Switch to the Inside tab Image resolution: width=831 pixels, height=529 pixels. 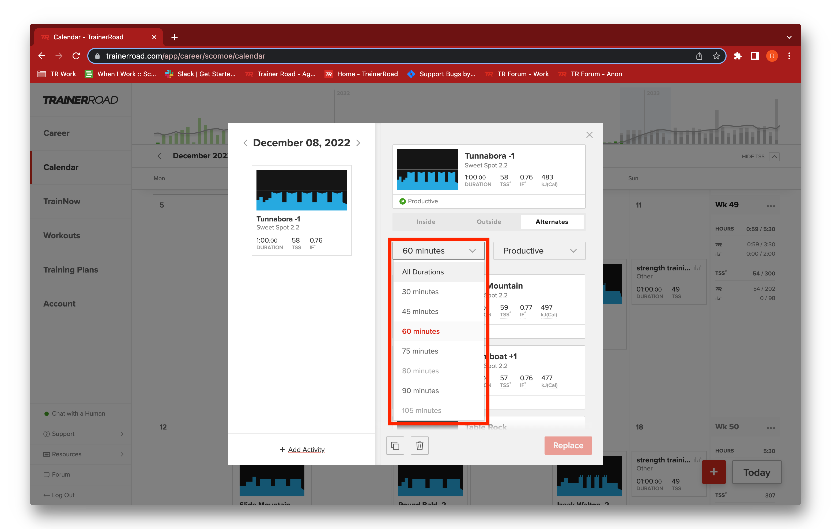(x=425, y=222)
